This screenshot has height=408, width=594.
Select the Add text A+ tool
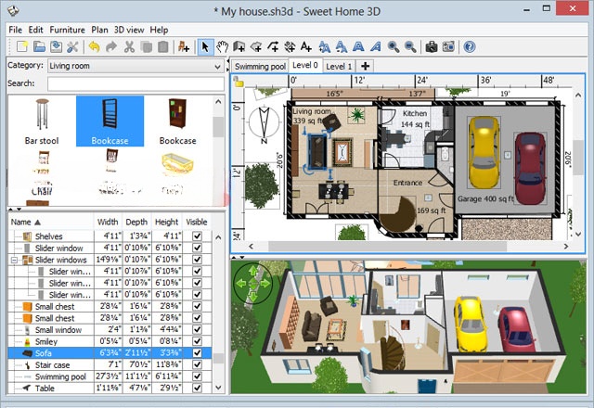point(306,47)
